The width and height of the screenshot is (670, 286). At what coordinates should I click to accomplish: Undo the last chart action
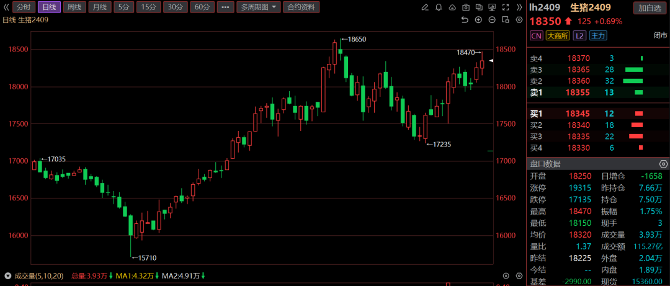point(465,20)
